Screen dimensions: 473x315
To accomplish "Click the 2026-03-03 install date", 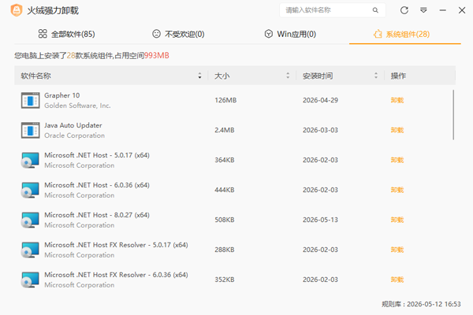I will pyautogui.click(x=320, y=130).
